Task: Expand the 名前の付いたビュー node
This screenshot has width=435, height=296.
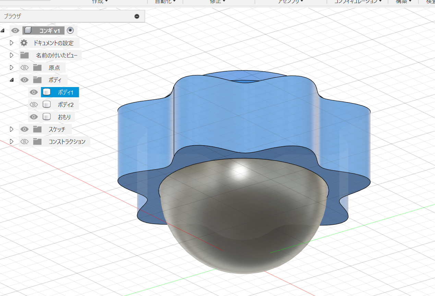Action: 11,55
